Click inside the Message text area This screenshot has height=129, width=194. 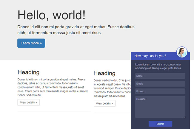click(x=160, y=107)
